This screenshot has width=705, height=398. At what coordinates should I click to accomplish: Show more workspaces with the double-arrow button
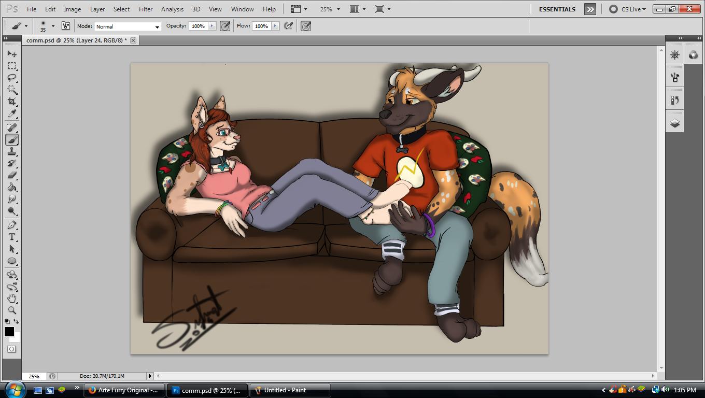[590, 9]
